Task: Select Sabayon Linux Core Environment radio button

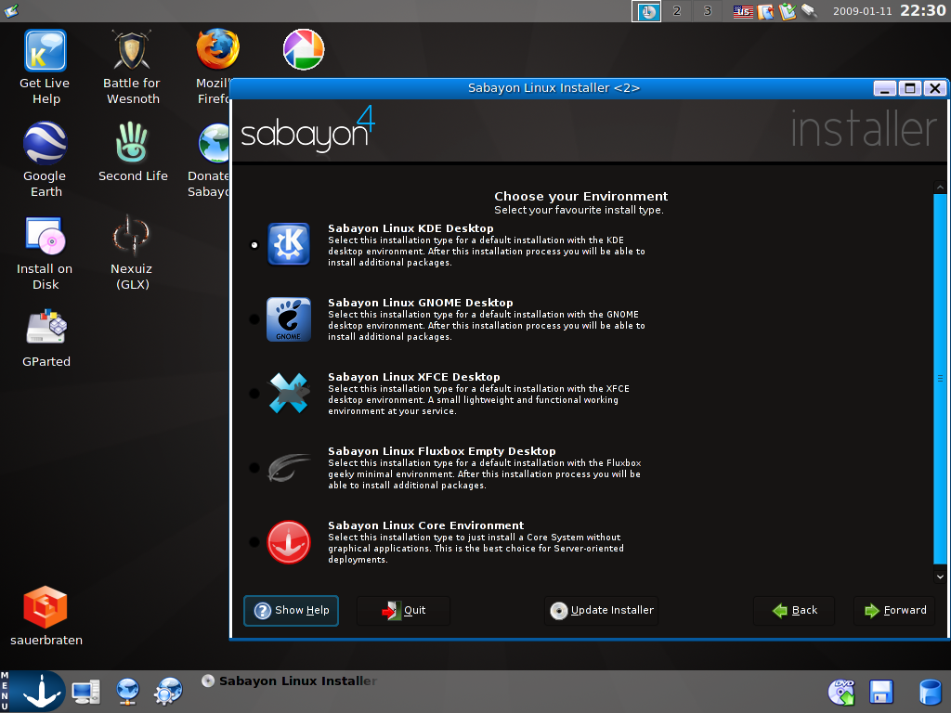Action: pyautogui.click(x=254, y=542)
